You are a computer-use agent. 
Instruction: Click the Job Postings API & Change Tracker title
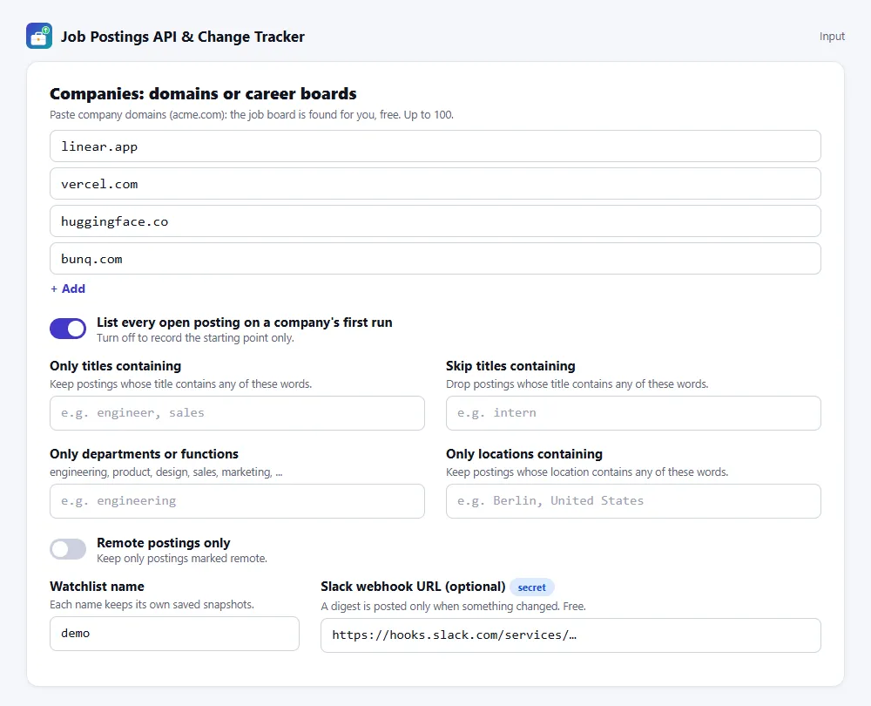183,37
